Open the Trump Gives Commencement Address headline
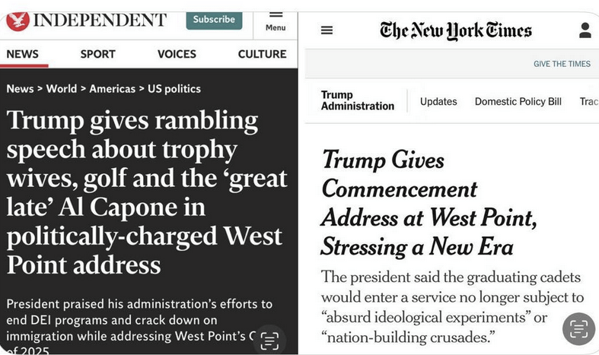The width and height of the screenshot is (599, 355). point(429,202)
